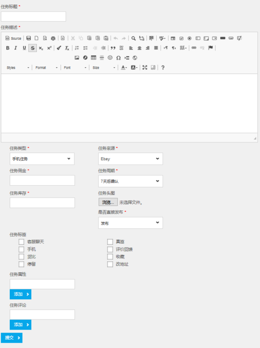260x348 pixels.
Task: Insert a table
Action: point(94,58)
